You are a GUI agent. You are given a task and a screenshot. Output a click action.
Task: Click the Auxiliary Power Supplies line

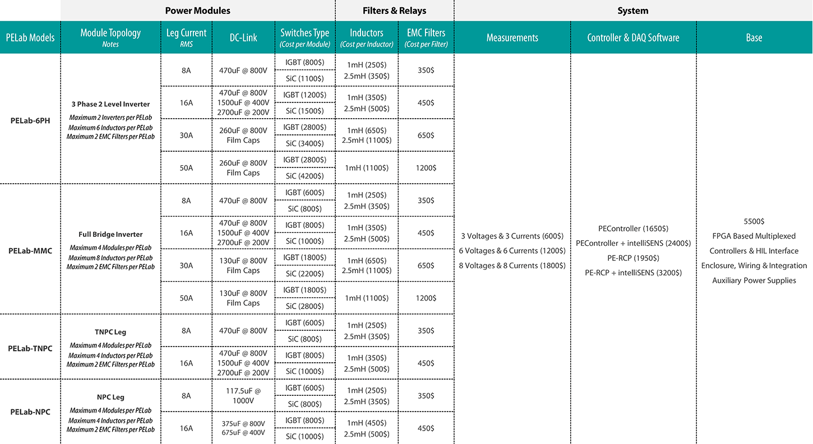click(754, 281)
